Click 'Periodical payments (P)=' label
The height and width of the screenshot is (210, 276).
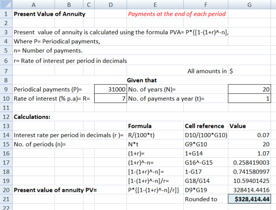pos(48,89)
